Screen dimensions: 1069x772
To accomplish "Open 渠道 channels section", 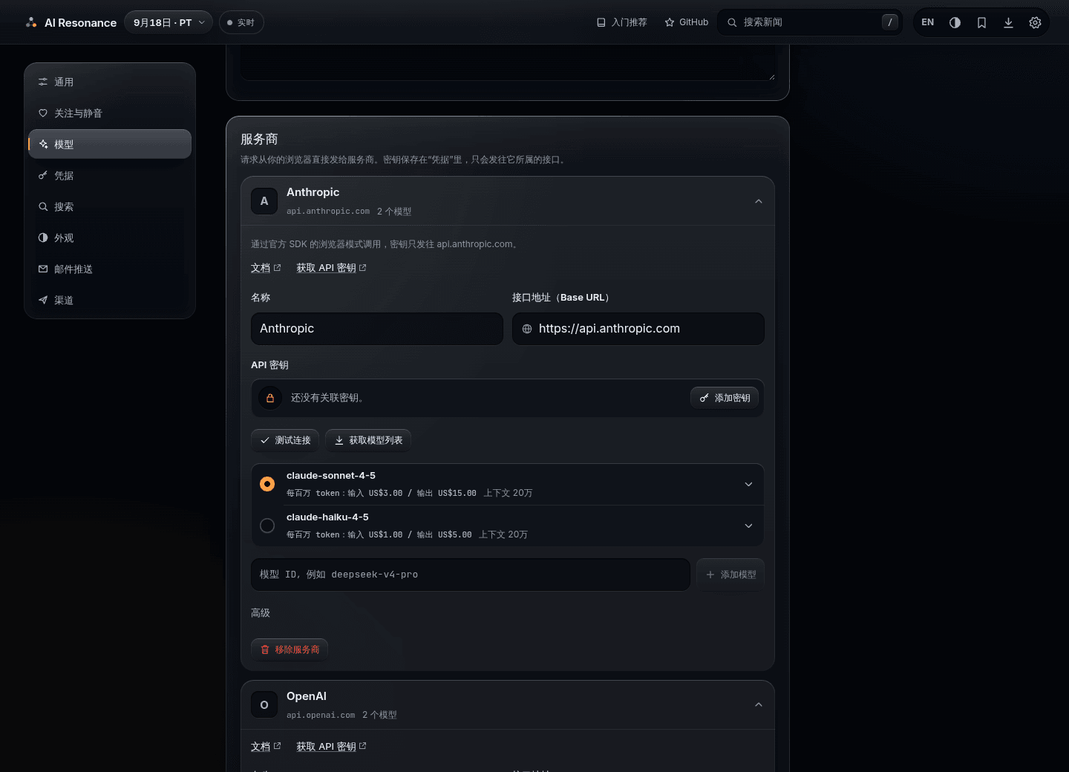I will tap(110, 301).
